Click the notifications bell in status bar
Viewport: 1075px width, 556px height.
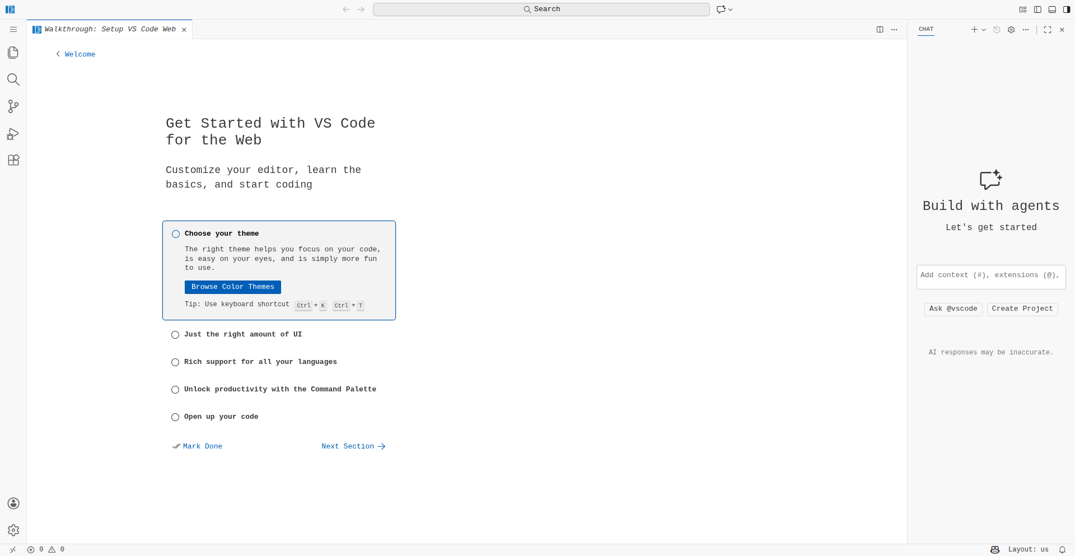pos(1062,550)
